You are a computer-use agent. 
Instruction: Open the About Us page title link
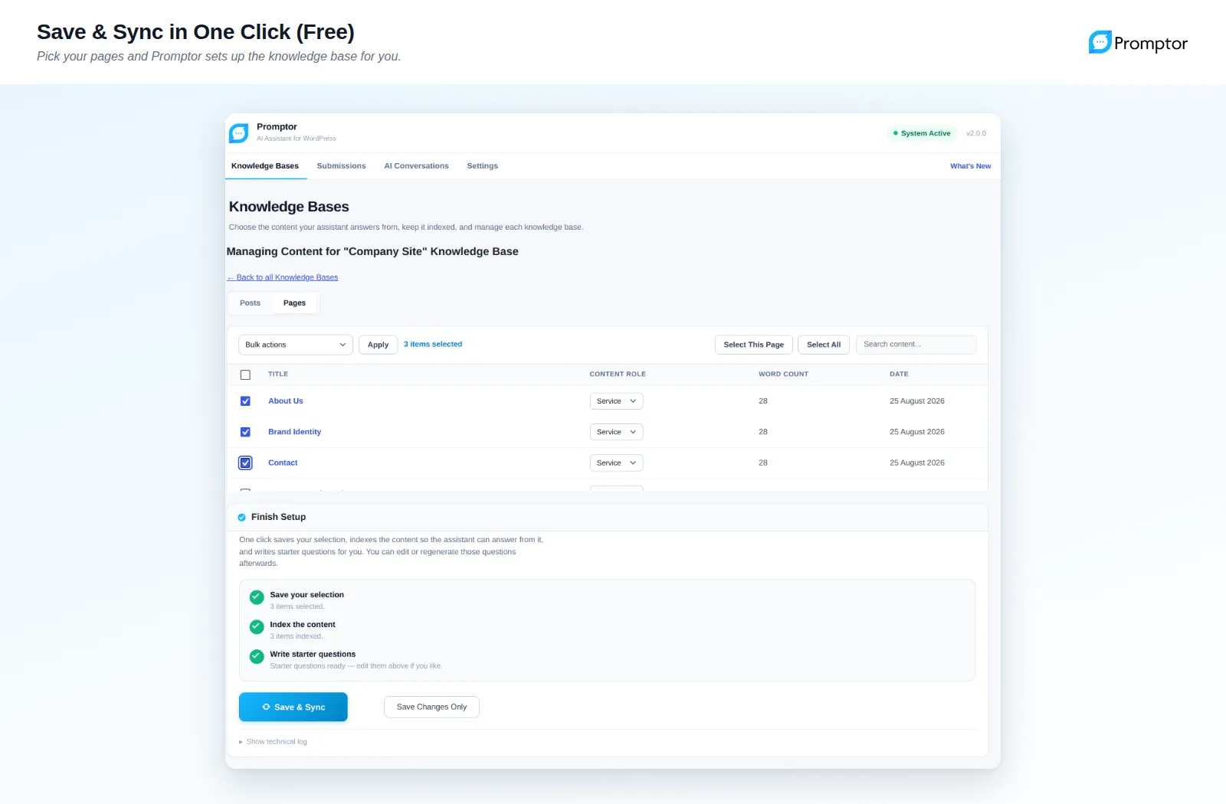pyautogui.click(x=285, y=401)
